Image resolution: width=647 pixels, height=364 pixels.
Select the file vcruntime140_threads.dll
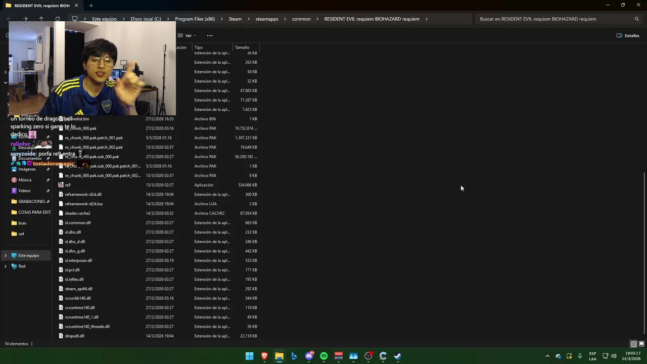click(87, 327)
